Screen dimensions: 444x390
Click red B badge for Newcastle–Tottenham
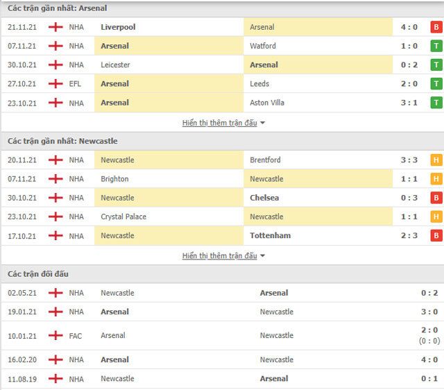coord(436,236)
